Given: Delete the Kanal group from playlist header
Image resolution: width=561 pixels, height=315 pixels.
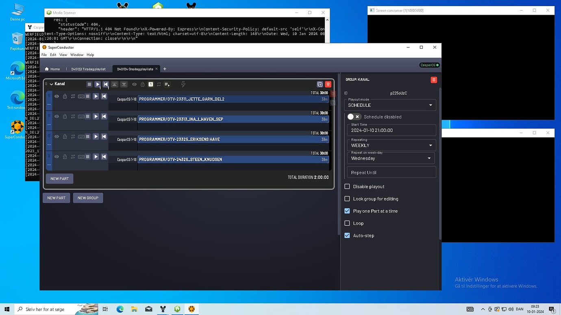Looking at the screenshot, I should [328, 84].
